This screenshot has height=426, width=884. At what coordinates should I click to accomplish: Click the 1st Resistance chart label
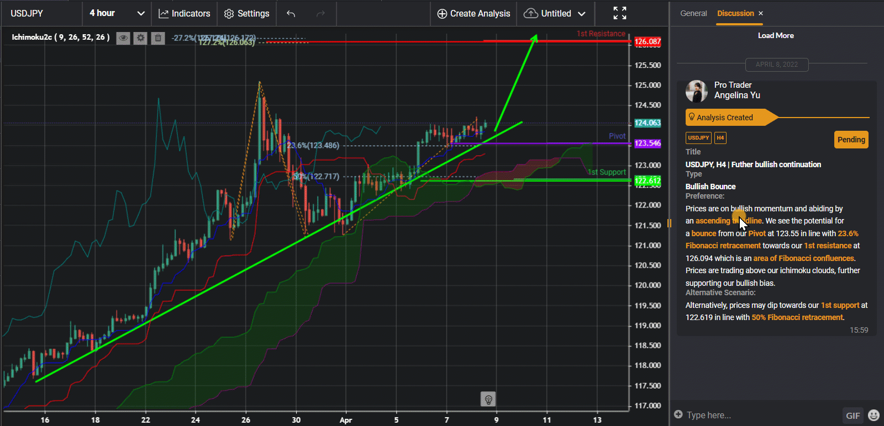601,34
